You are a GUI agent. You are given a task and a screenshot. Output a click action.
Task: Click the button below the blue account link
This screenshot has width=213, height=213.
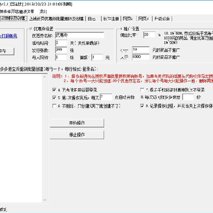coord(7,51)
